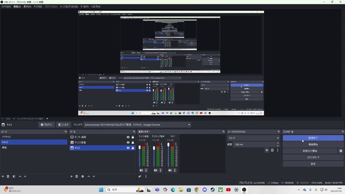Move selected source up with arrow icon

click(88, 176)
